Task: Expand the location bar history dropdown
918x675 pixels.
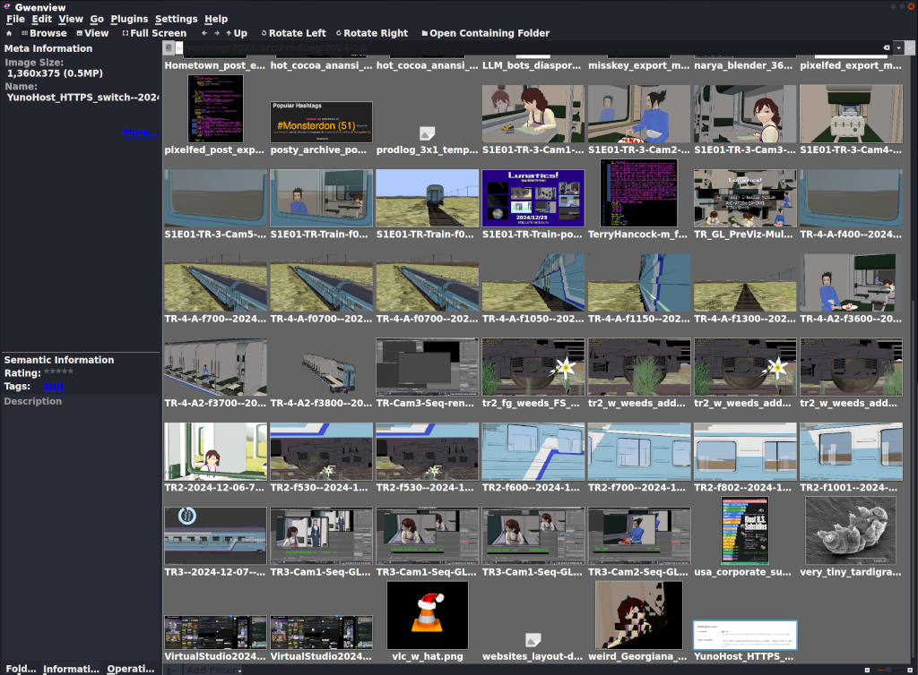Action: click(x=899, y=47)
